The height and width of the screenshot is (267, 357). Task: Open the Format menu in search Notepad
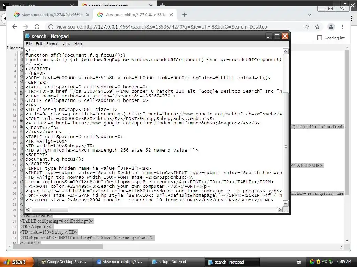(x=52, y=44)
